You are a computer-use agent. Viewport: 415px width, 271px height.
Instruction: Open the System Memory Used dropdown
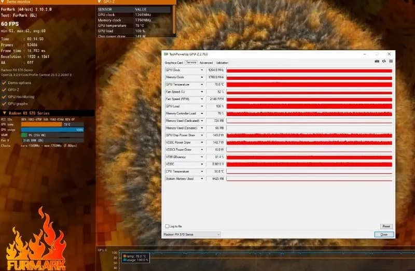(x=202, y=179)
